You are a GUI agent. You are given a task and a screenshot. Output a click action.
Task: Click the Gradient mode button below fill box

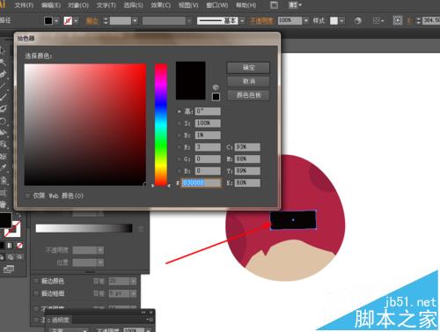tap(11, 245)
